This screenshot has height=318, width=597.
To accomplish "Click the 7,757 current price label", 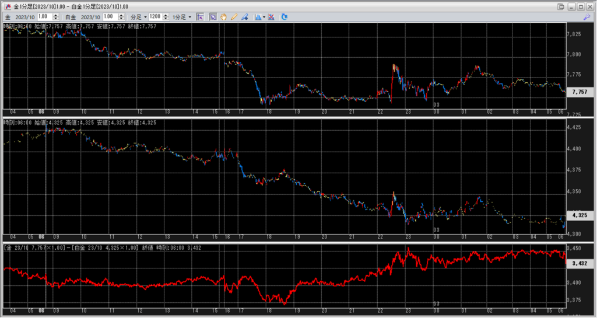I will click(x=579, y=92).
